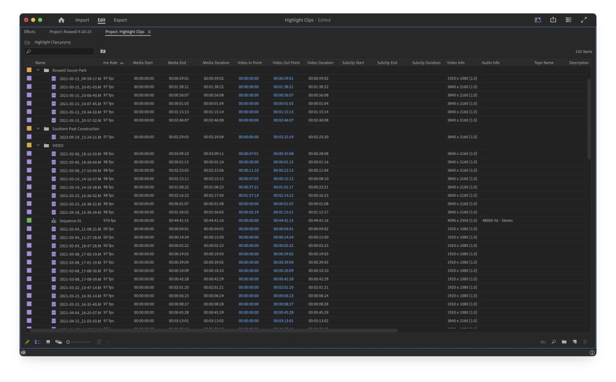
Task: Click the Clear trash icon at the bottom
Action: [x=585, y=342]
